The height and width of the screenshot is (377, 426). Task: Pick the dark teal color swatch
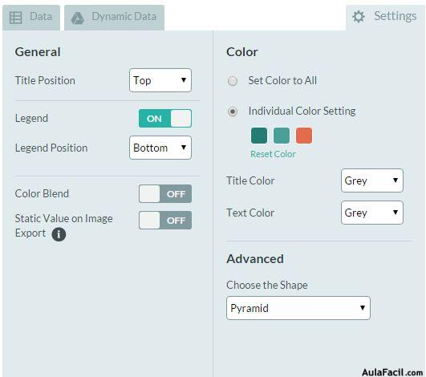tap(259, 136)
